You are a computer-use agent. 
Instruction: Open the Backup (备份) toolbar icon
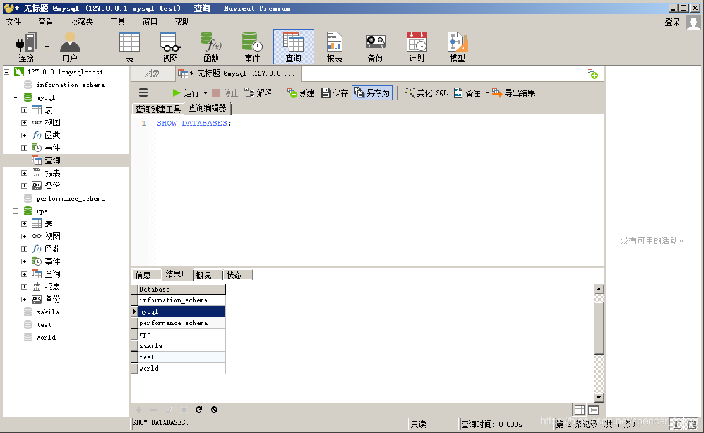pos(375,47)
